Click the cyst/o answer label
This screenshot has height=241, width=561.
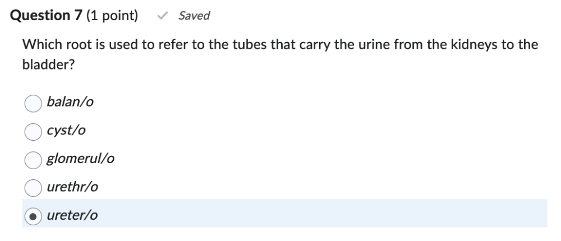coord(66,131)
